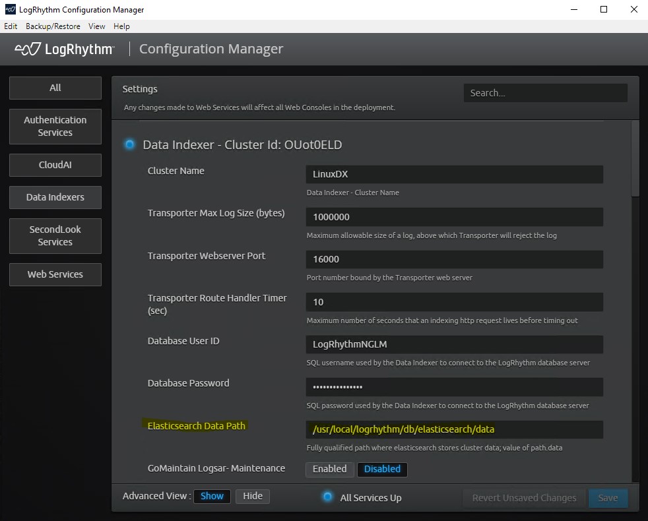Click inside the Search field
Screen dimensions: 648x521
544,92
